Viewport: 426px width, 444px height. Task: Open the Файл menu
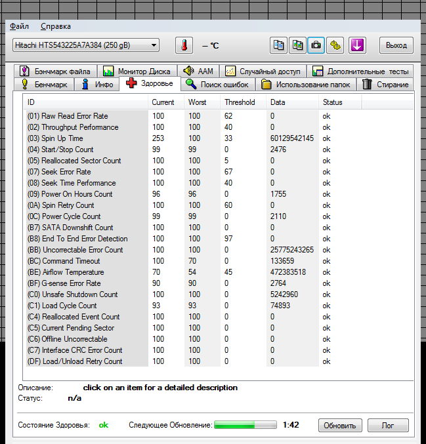19,26
